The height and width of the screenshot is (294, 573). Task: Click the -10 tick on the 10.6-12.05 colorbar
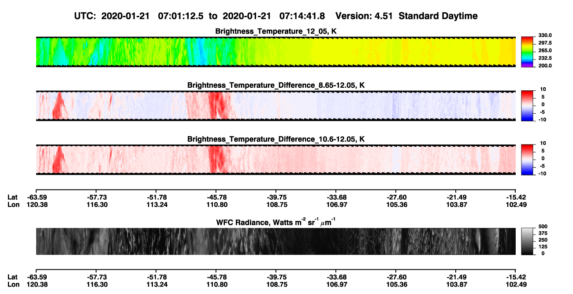[542, 173]
